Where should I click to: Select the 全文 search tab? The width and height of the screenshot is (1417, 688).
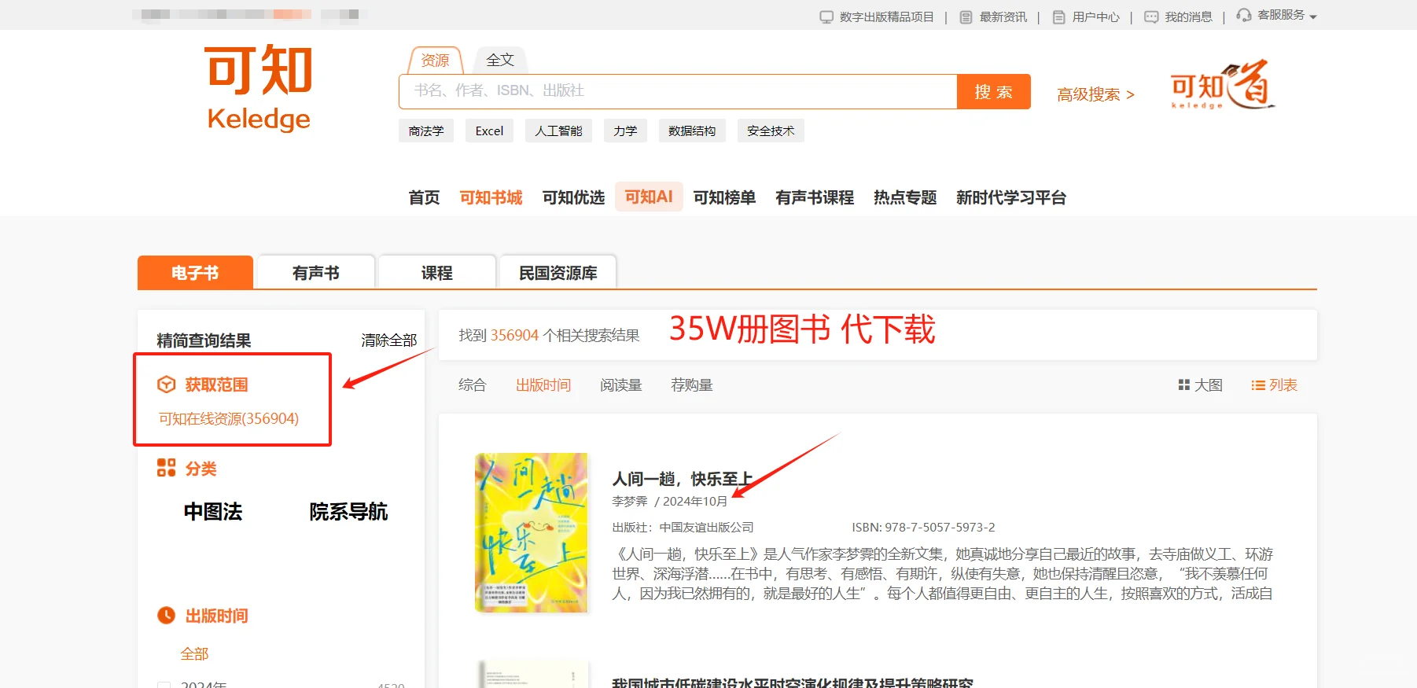(500, 60)
